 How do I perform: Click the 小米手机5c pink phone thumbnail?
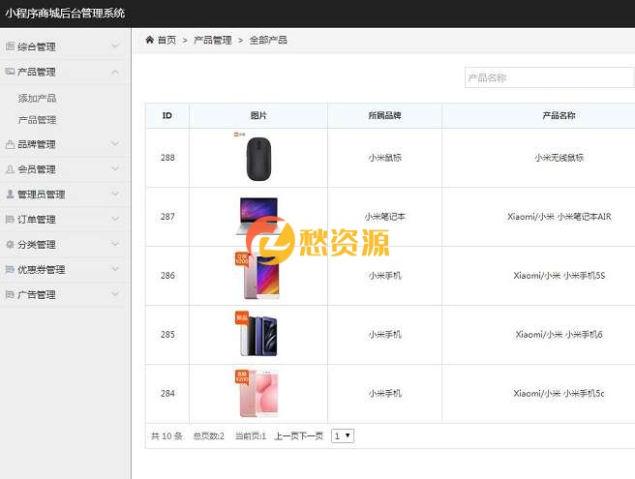tap(257, 393)
